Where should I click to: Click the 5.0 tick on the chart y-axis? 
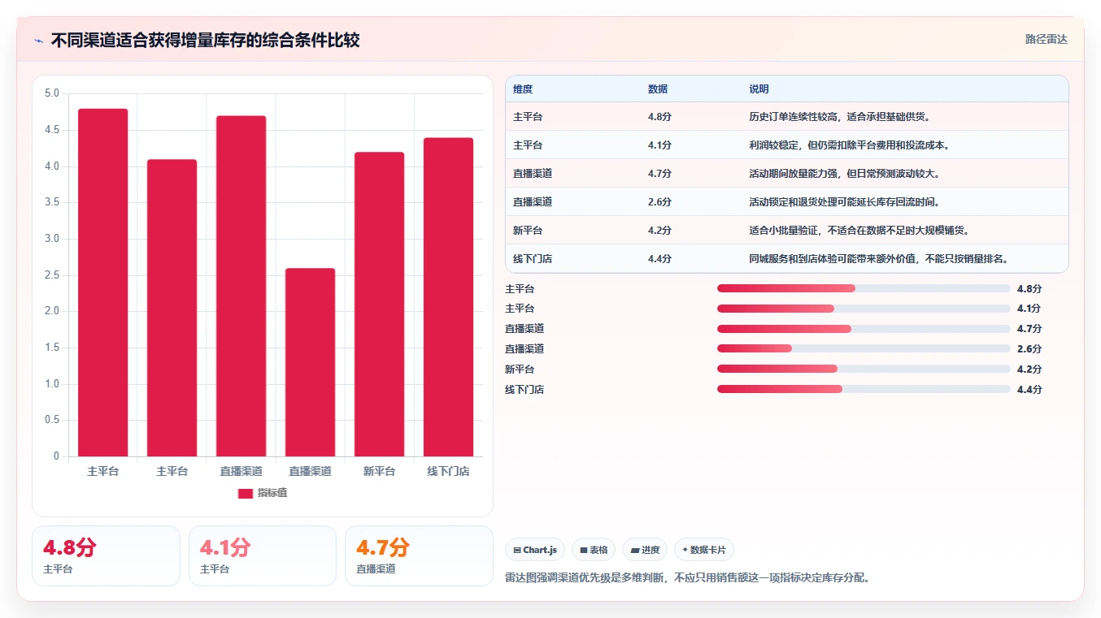tap(52, 93)
